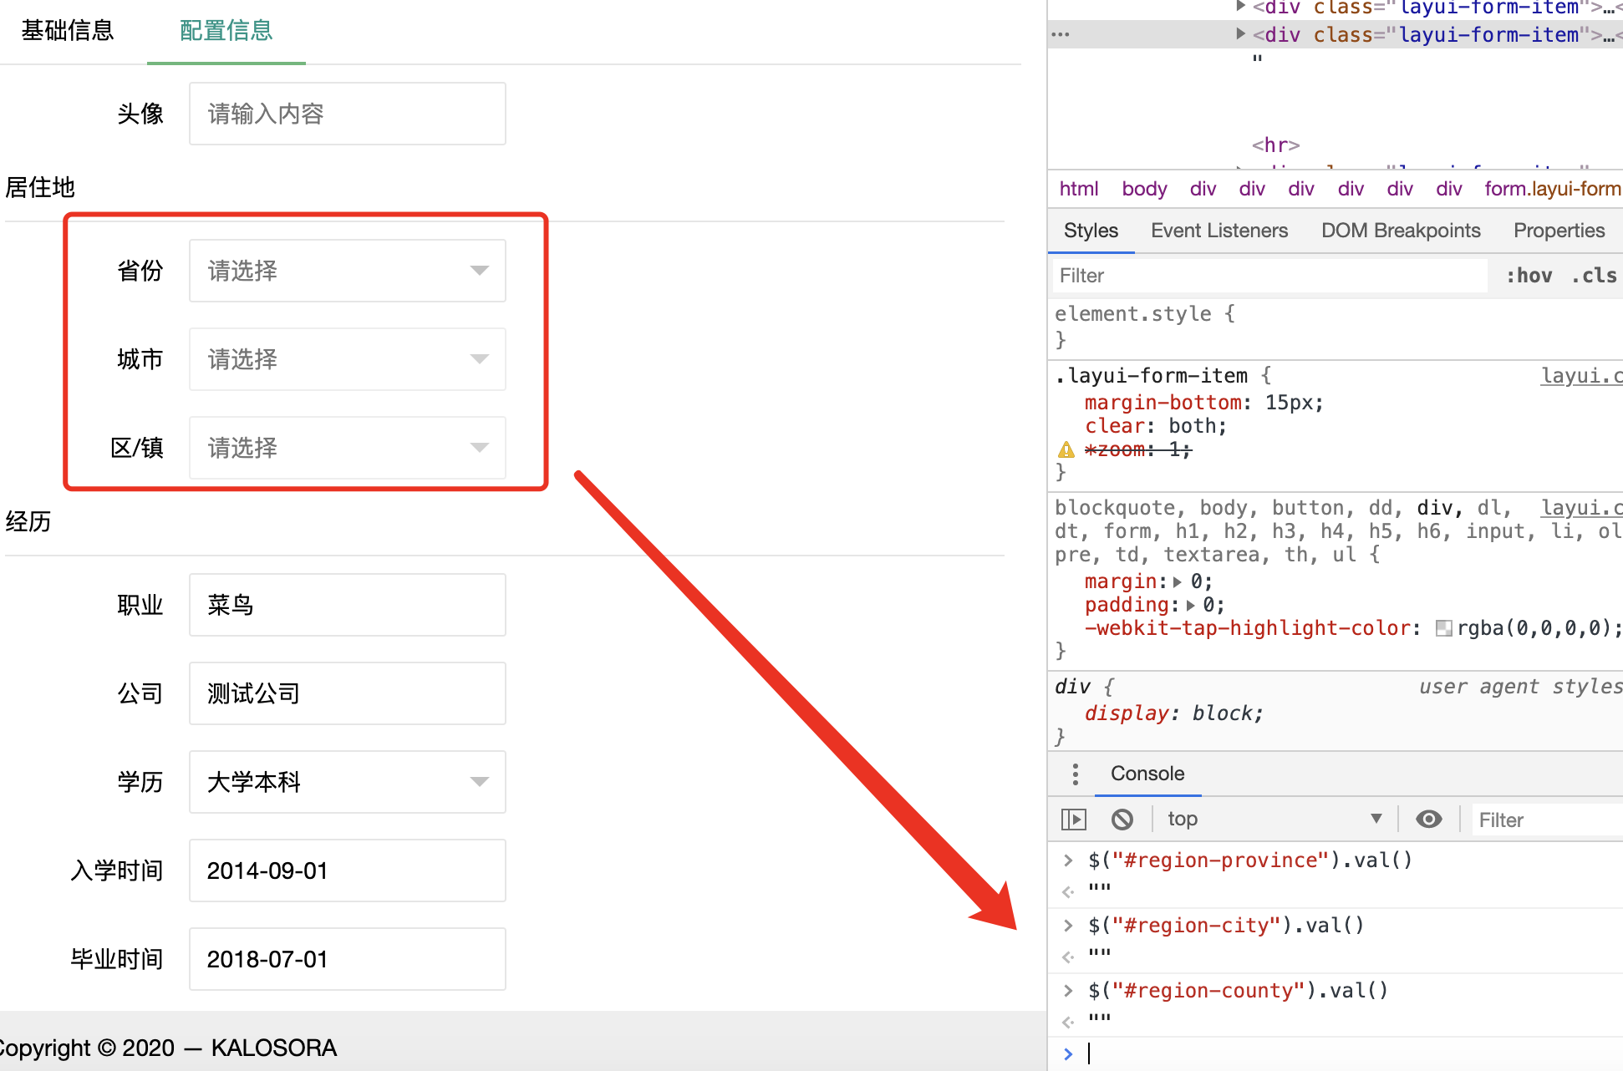1623x1071 pixels.
Task: Click the warning icon beside the *zoom property
Action: click(1066, 449)
